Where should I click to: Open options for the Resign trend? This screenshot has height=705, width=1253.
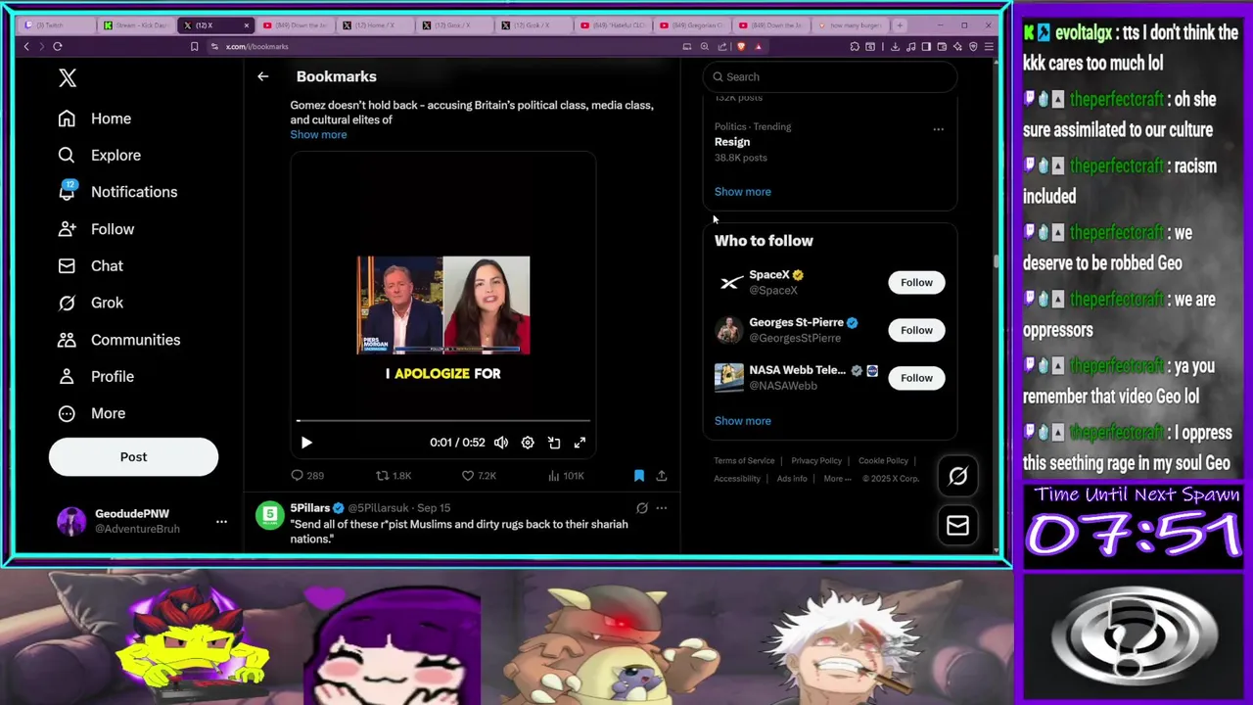coord(938,128)
